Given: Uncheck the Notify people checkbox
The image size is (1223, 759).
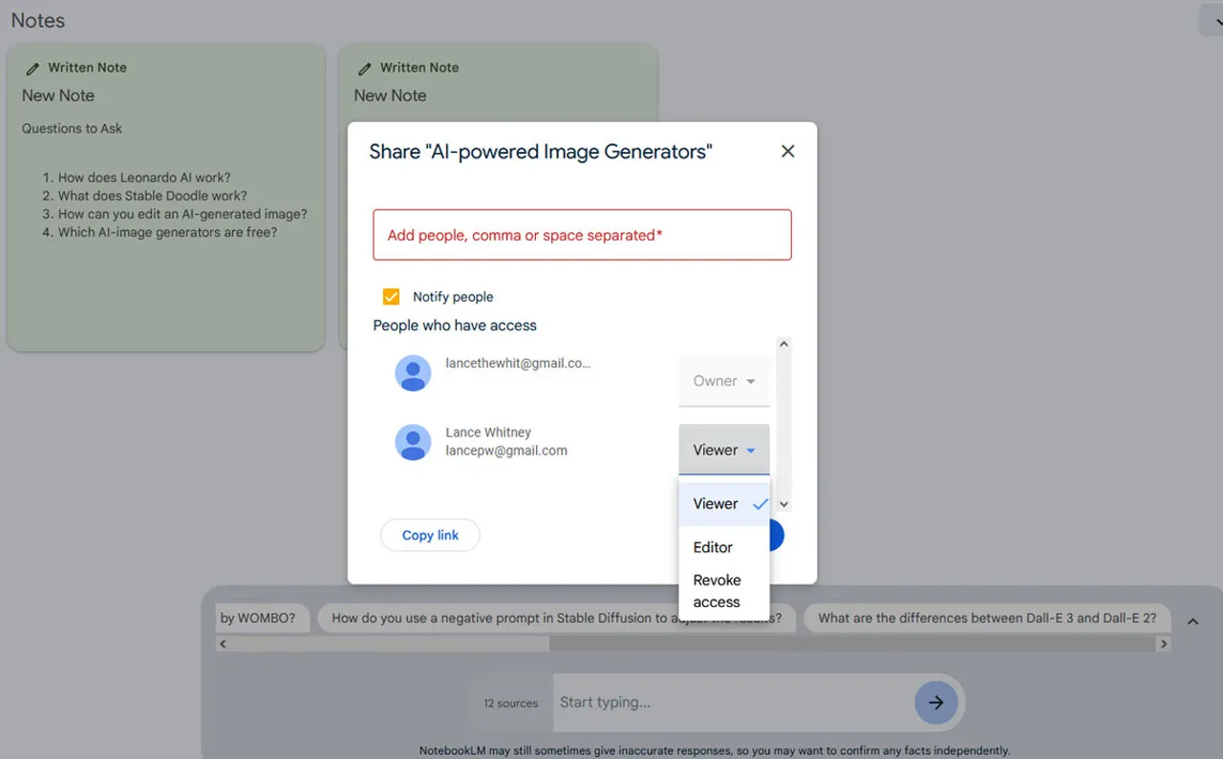Looking at the screenshot, I should tap(391, 297).
